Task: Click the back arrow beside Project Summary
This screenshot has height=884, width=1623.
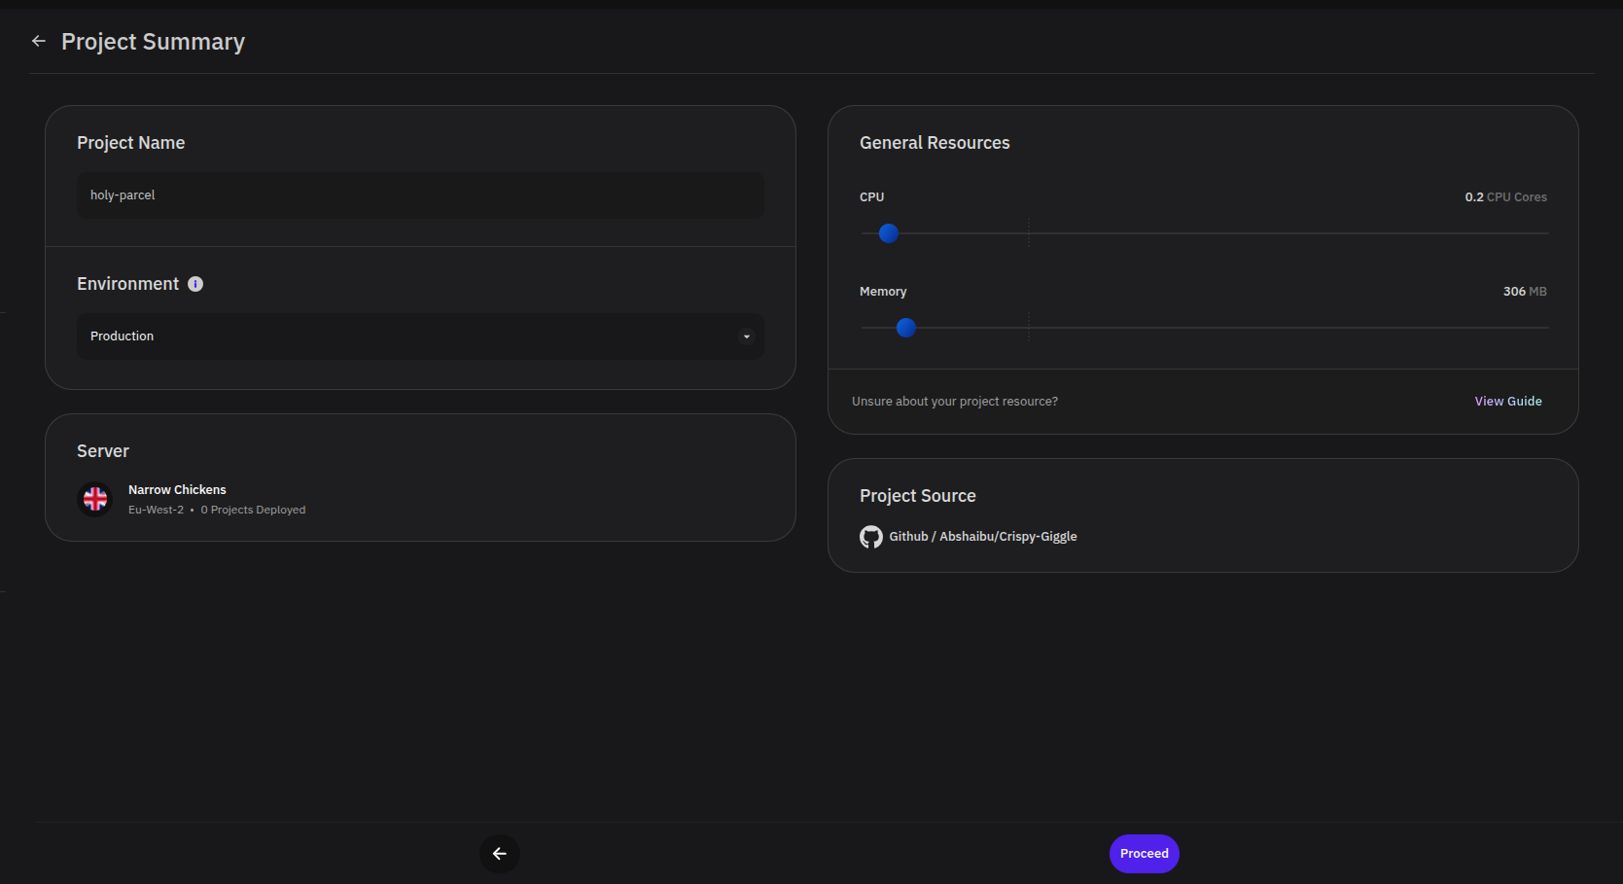Action: click(x=39, y=41)
